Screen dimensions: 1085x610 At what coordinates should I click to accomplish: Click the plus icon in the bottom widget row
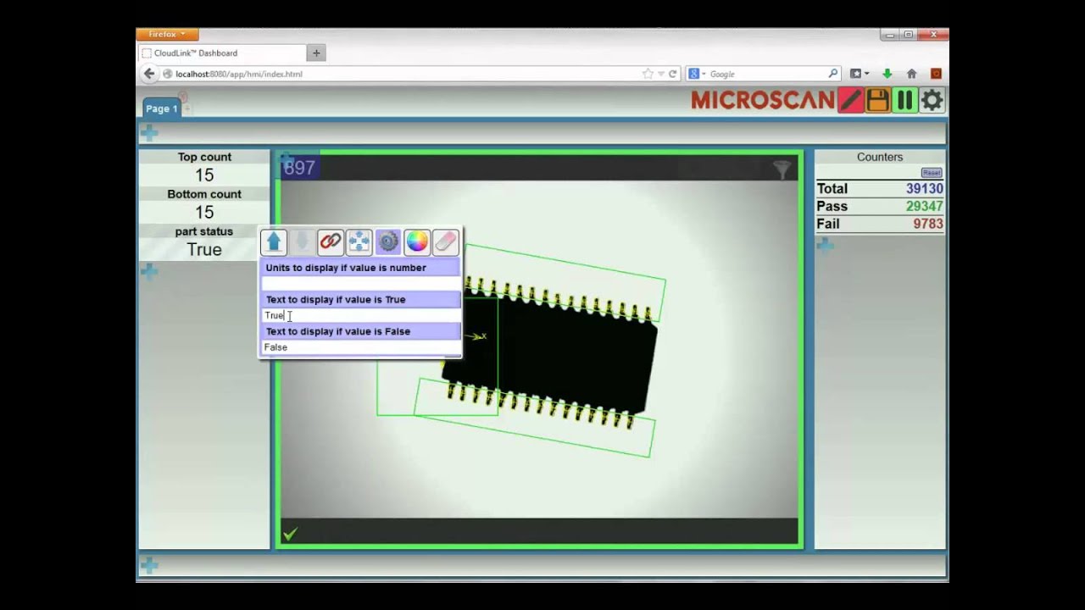(x=149, y=565)
